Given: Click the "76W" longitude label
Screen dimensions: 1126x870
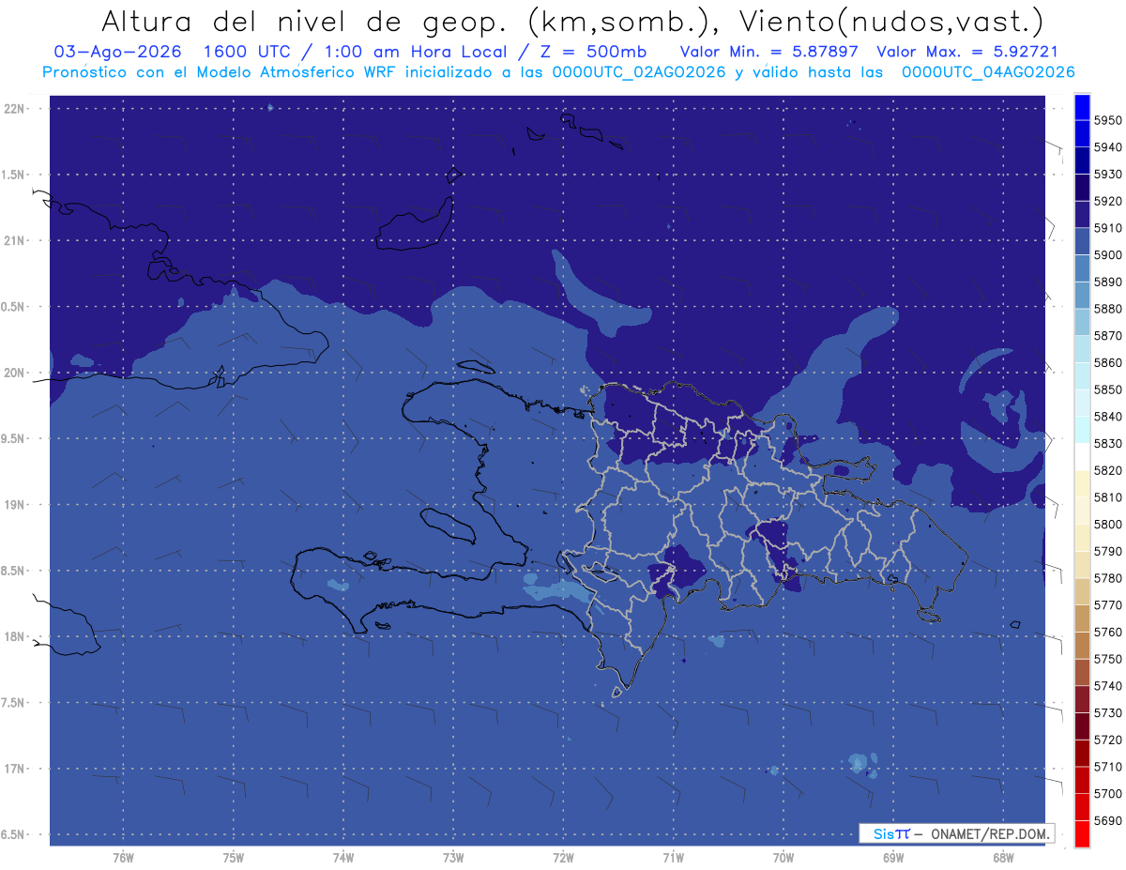Looking at the screenshot, I should tap(123, 858).
